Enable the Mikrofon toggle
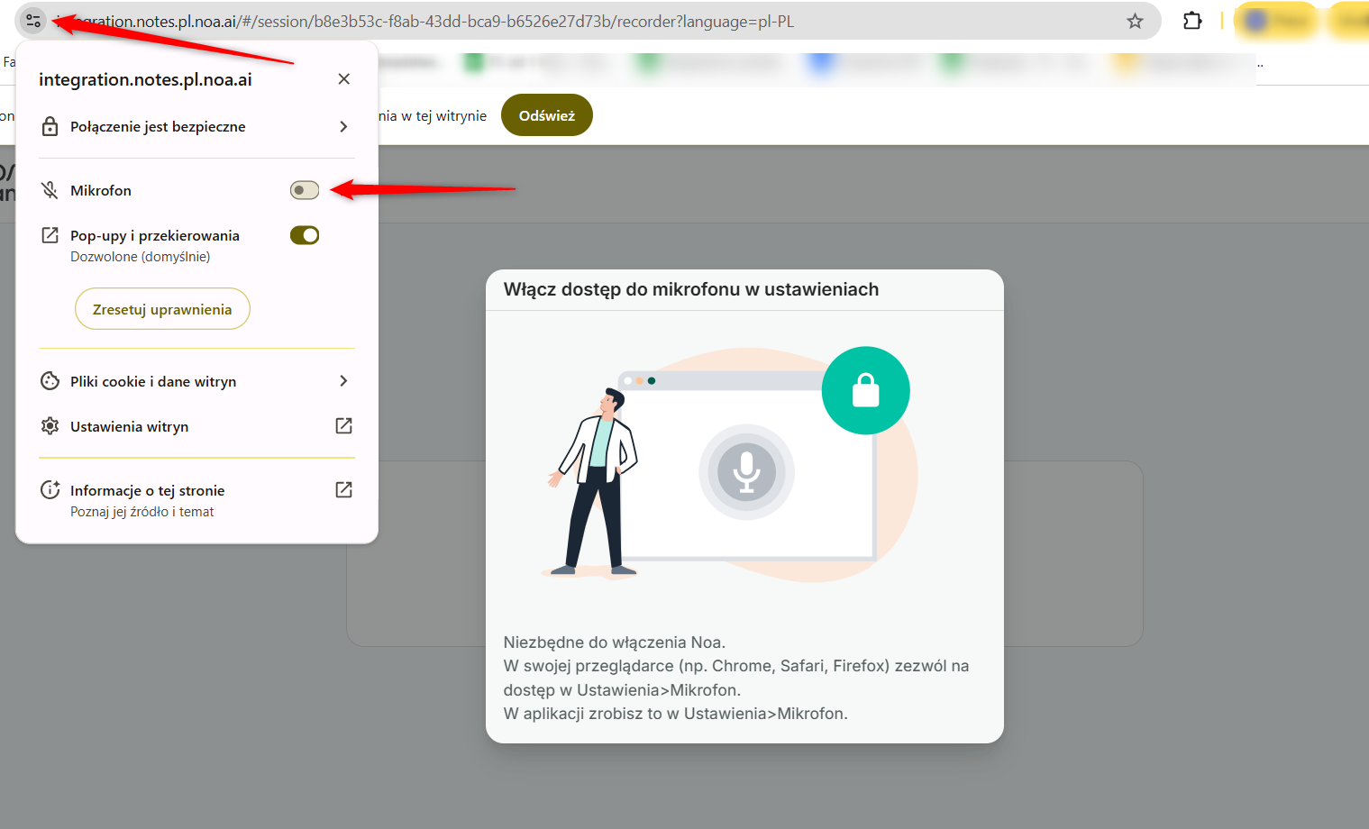This screenshot has width=1369, height=829. (x=305, y=190)
